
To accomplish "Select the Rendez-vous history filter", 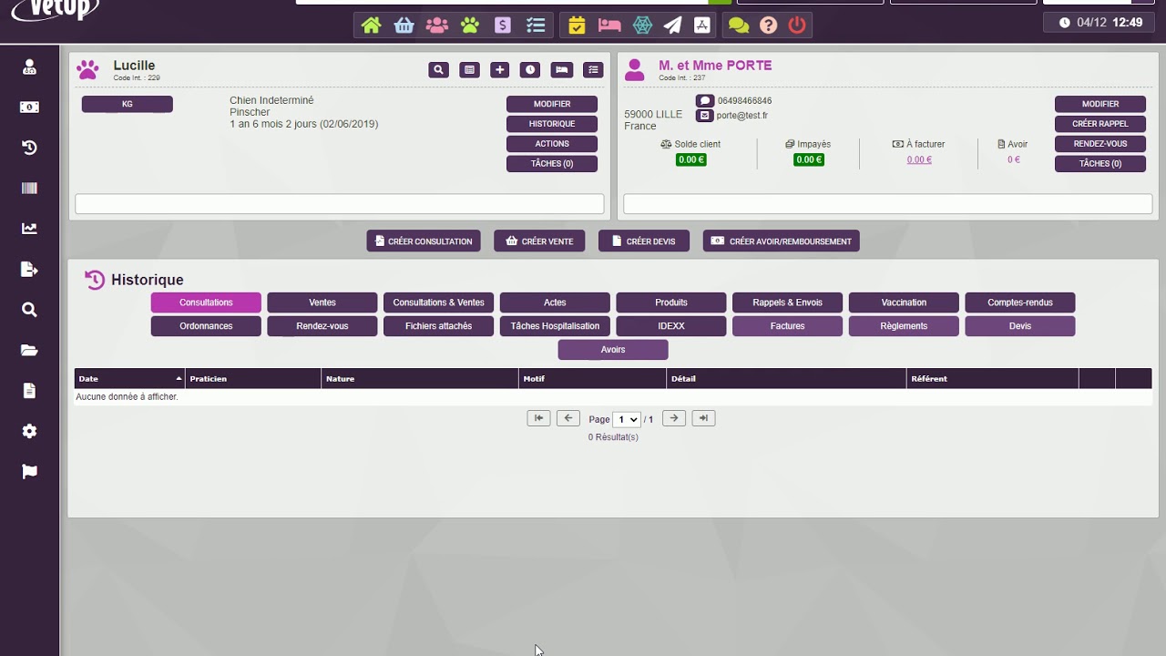I will tap(322, 325).
